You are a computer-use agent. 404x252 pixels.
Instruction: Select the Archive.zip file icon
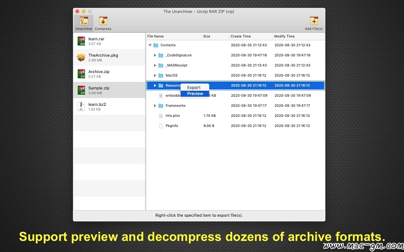pos(81,74)
